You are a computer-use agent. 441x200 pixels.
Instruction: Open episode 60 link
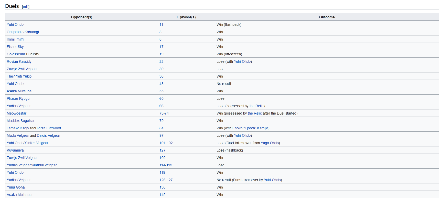pos(162,98)
